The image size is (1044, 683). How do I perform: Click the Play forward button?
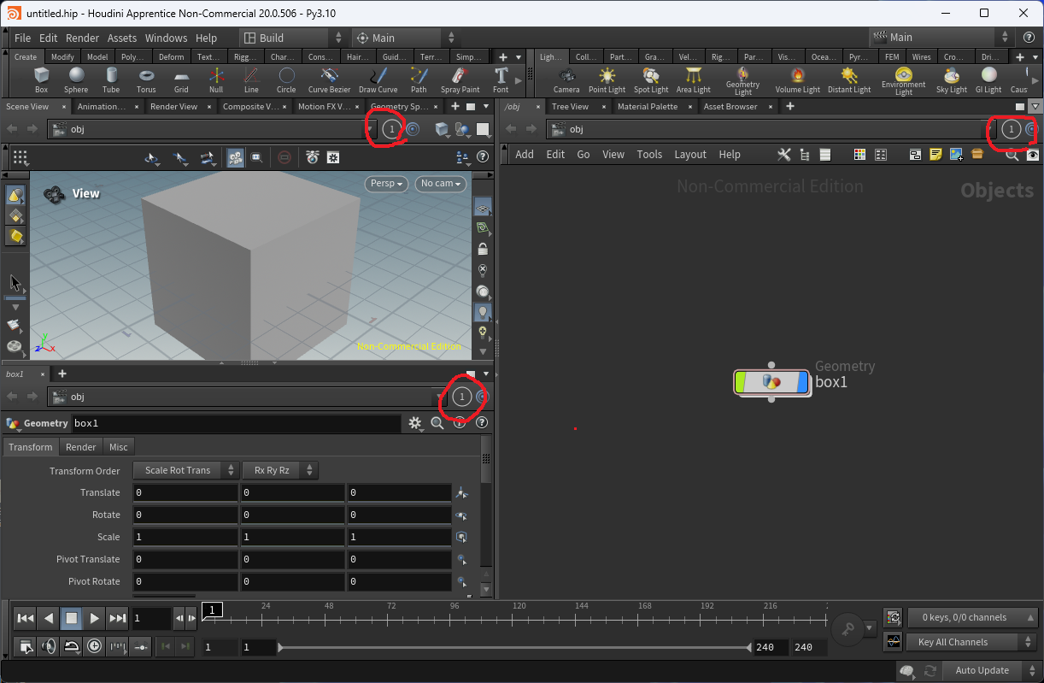pyautogui.click(x=94, y=618)
